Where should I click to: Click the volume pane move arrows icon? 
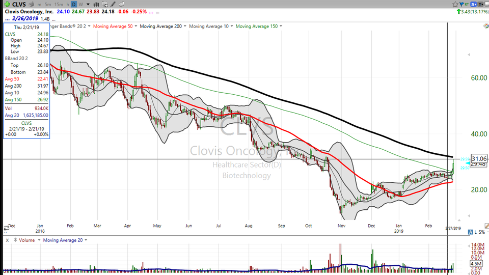click(15, 240)
